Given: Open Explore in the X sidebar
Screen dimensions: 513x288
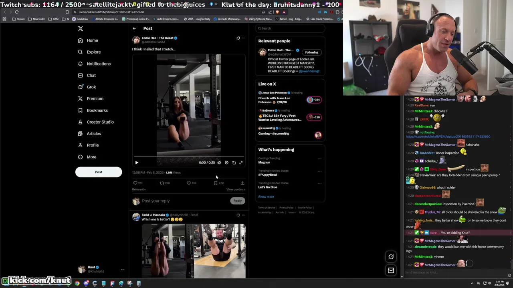Looking at the screenshot, I should click(x=89, y=52).
